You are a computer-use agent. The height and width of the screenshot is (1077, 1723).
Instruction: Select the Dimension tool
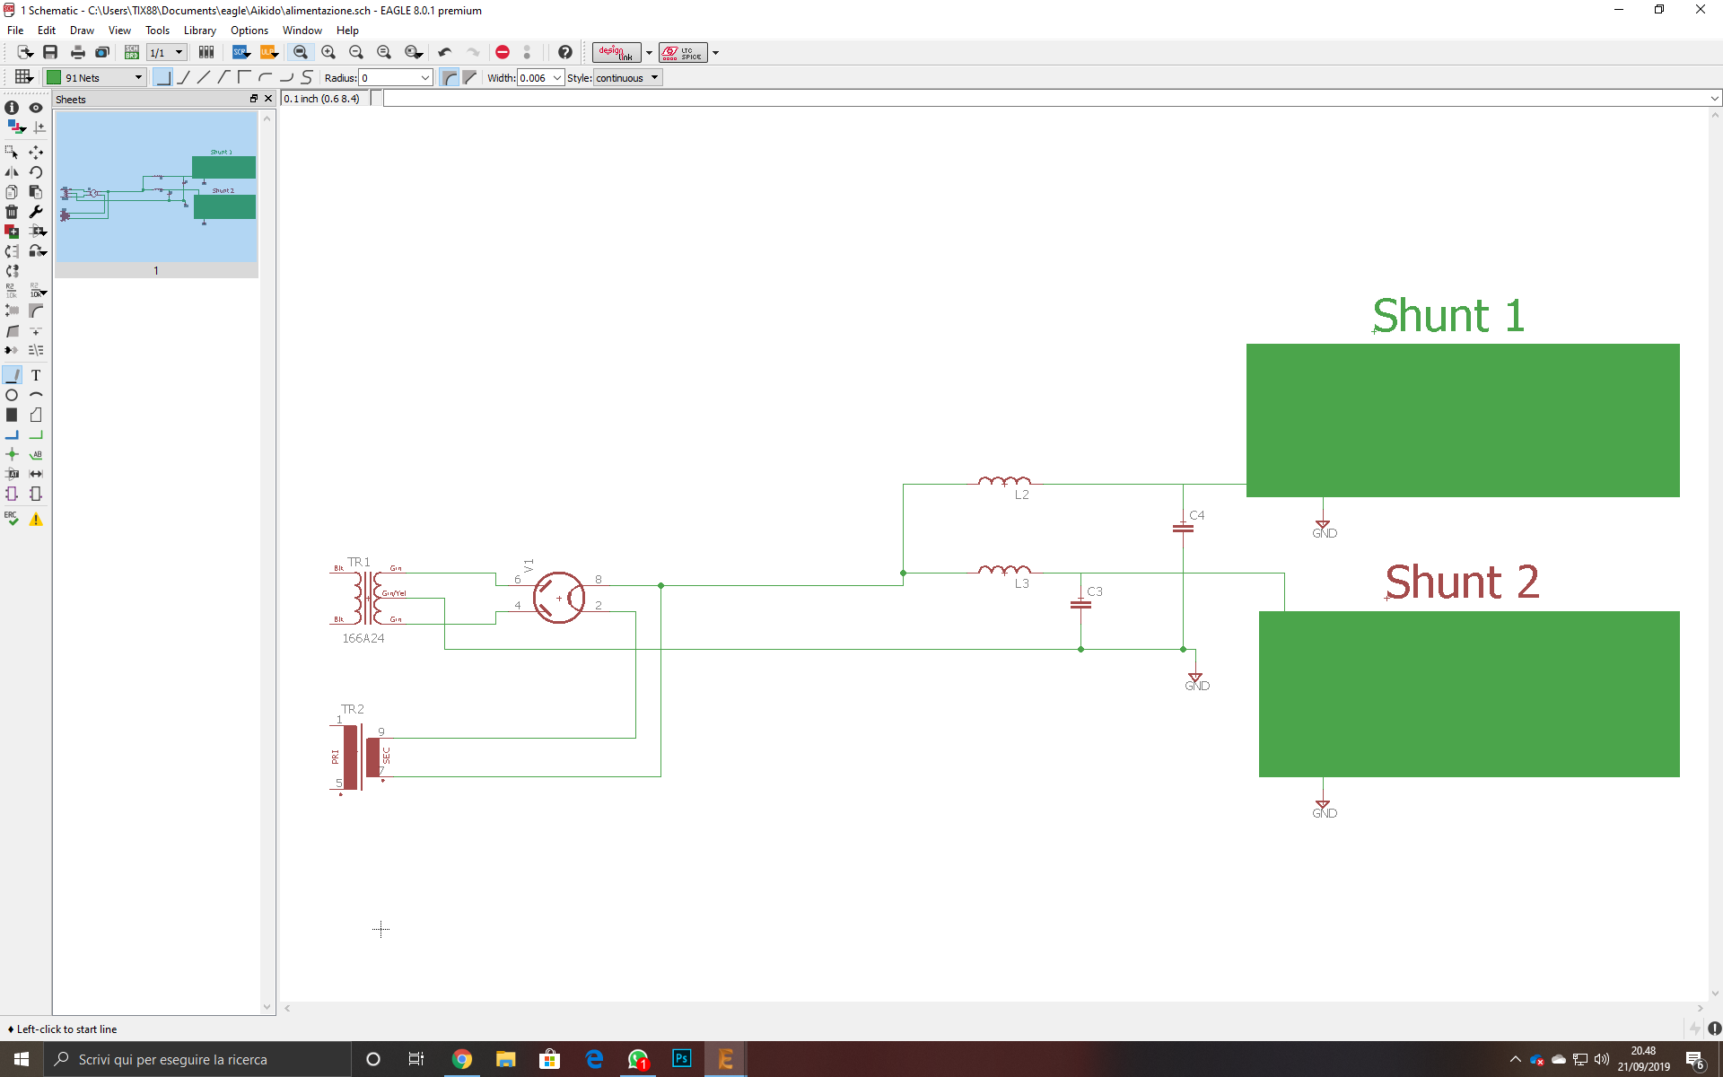pyautogui.click(x=36, y=474)
